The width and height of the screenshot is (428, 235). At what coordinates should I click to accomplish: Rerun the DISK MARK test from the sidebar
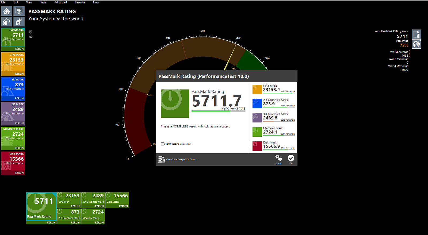point(19,173)
